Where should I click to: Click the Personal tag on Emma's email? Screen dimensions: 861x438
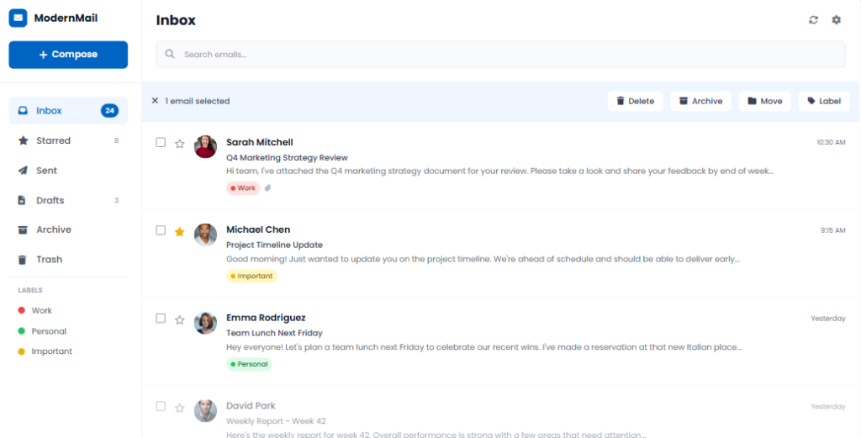click(249, 364)
